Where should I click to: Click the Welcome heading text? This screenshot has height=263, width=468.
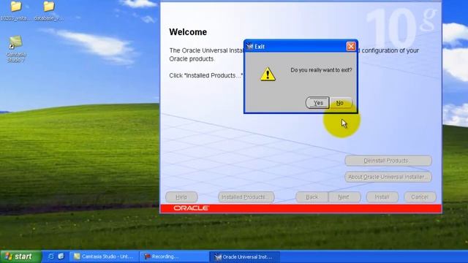pyautogui.click(x=188, y=32)
